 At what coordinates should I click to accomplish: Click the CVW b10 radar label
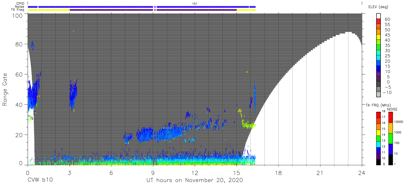click(x=40, y=180)
